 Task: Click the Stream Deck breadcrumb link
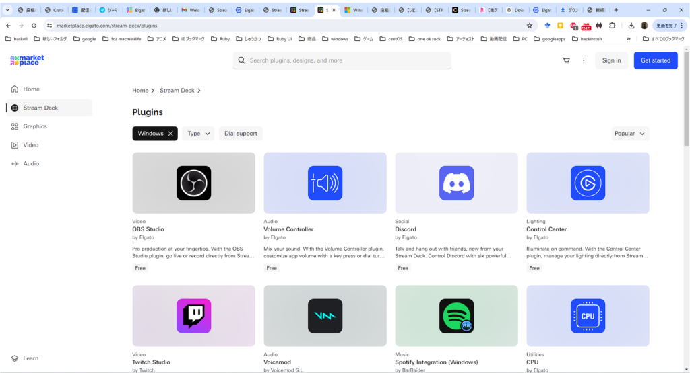point(177,91)
